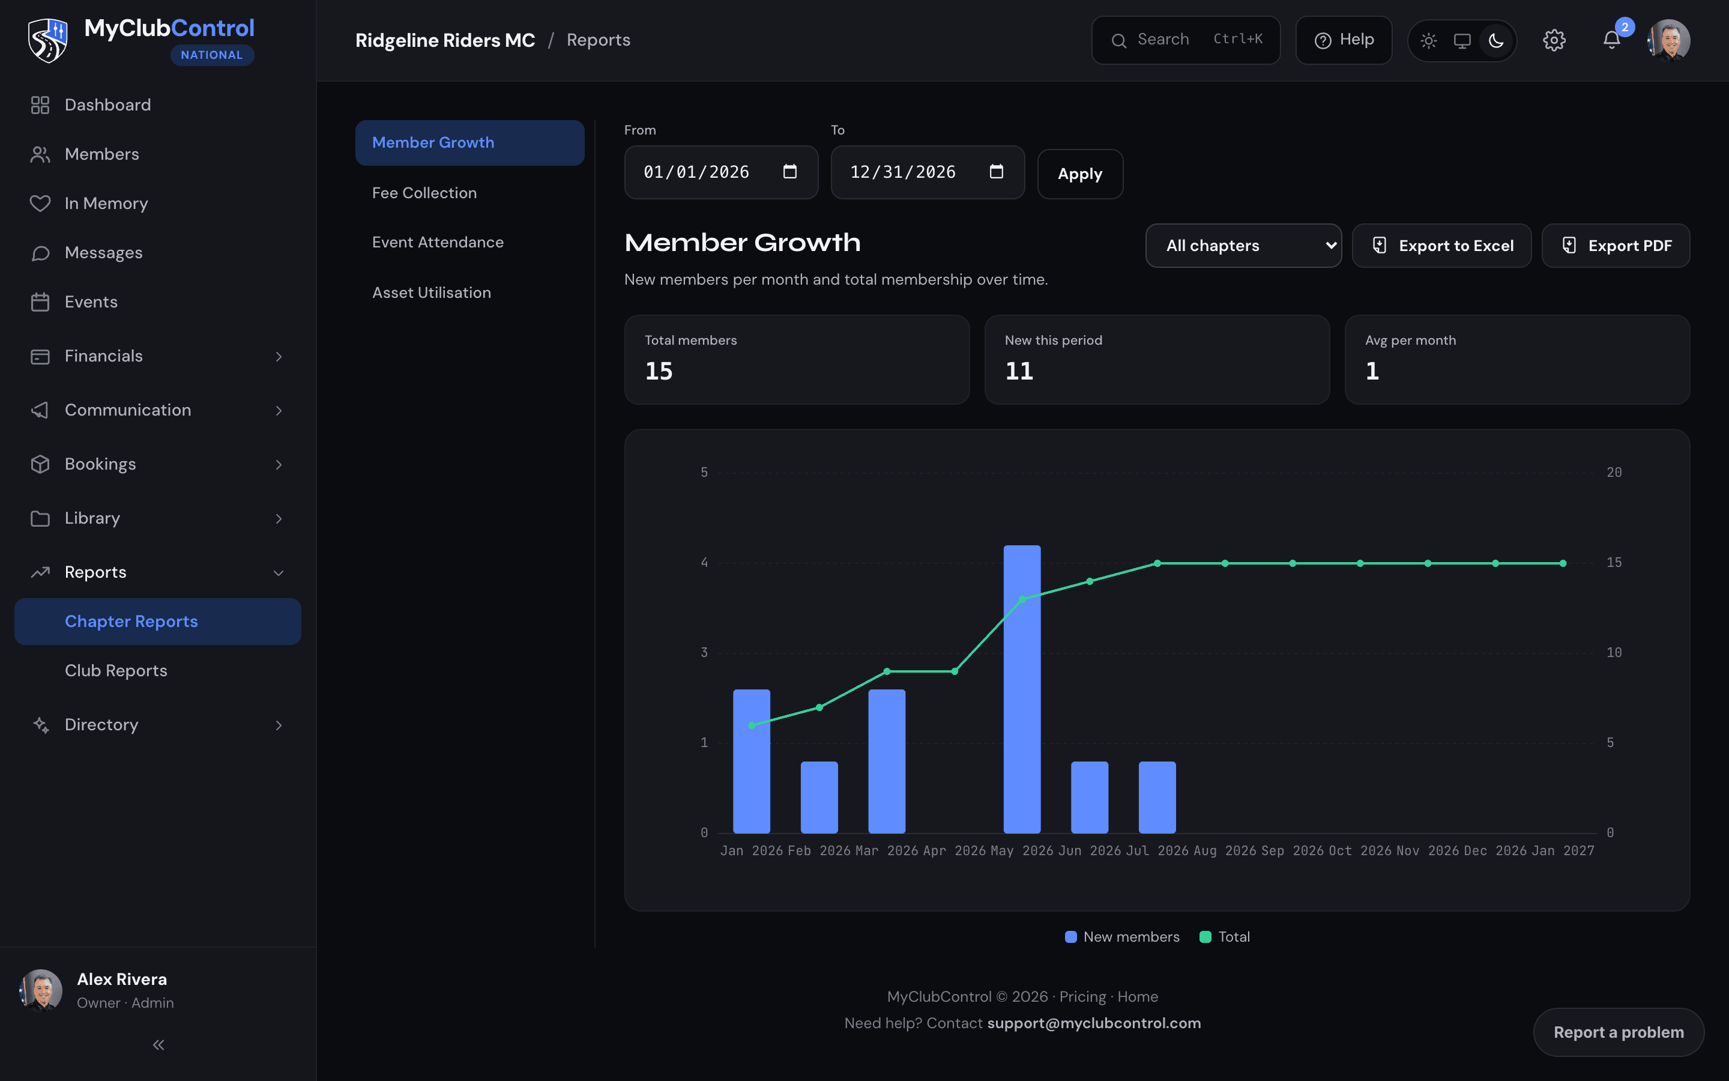Click the Apply date range button

click(1079, 174)
